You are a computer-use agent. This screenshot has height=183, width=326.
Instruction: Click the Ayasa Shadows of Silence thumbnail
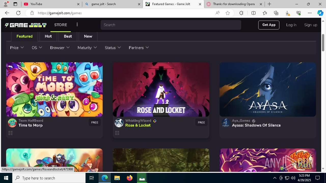268,89
